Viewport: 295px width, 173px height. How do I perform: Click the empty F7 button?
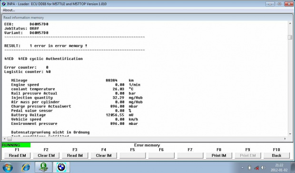[190, 155]
